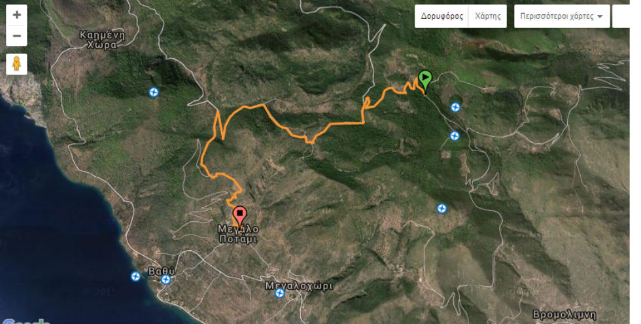Viewport: 641px width, 324px height.
Task: Click the isolated blue marker on the southeastern hillside
Action: (x=442, y=209)
